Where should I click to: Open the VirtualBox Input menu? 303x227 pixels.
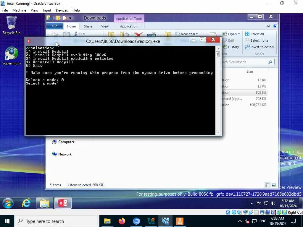click(47, 10)
